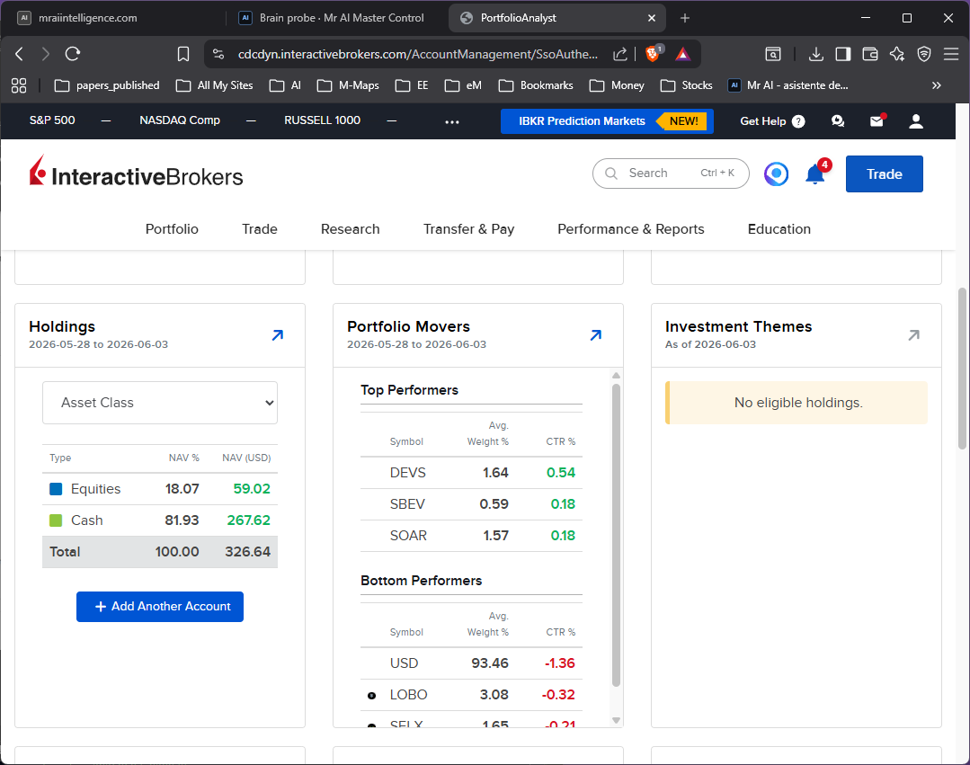Open the Trade navigation menu
Viewport: 970px width, 765px height.
pos(260,229)
